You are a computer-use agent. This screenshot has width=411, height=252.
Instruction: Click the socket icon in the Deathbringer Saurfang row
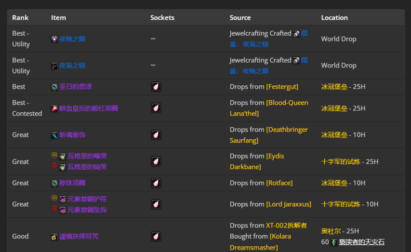pyautogui.click(x=156, y=135)
